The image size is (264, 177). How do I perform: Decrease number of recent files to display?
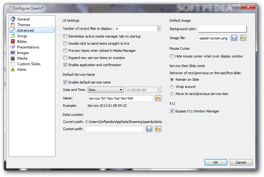pyautogui.click(x=159, y=30)
